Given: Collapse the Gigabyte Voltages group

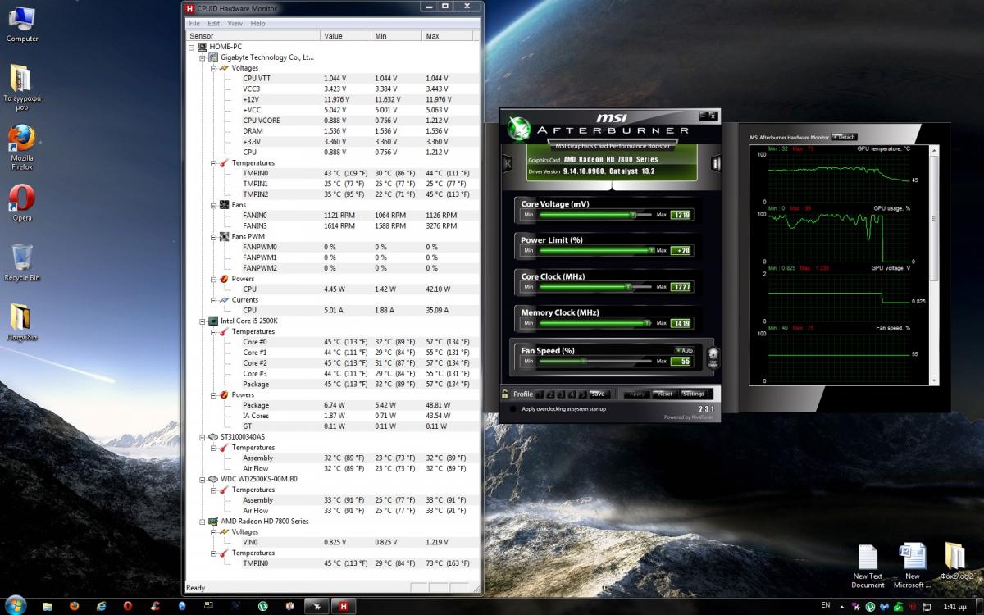Looking at the screenshot, I should pyautogui.click(x=213, y=68).
